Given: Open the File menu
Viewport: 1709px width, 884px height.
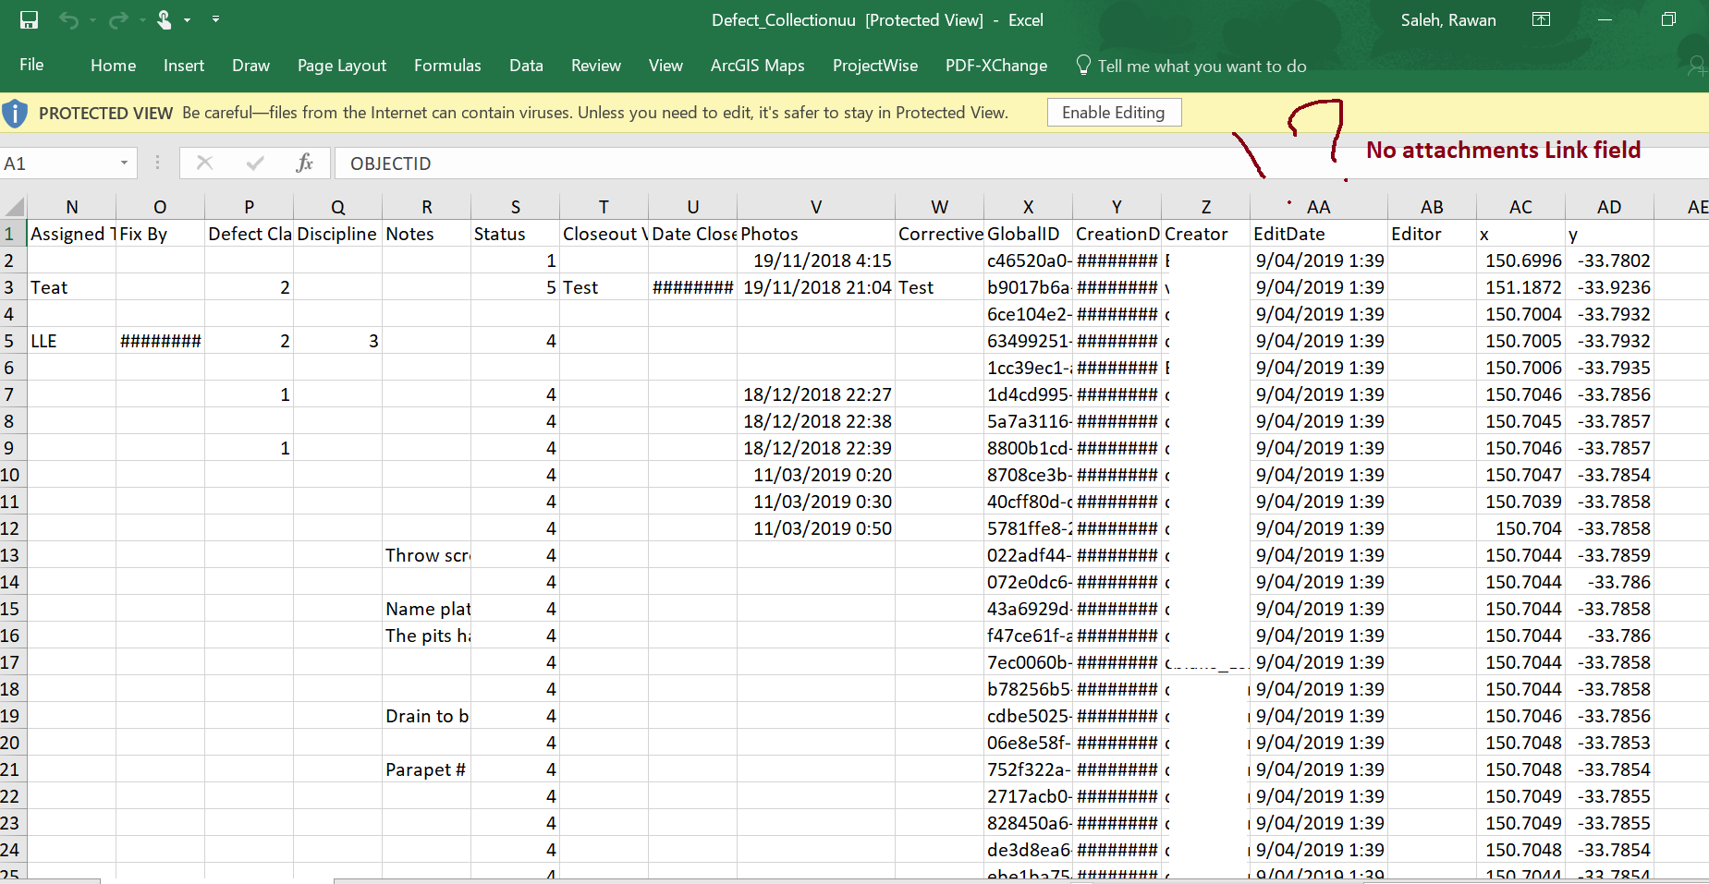Looking at the screenshot, I should pos(31,65).
